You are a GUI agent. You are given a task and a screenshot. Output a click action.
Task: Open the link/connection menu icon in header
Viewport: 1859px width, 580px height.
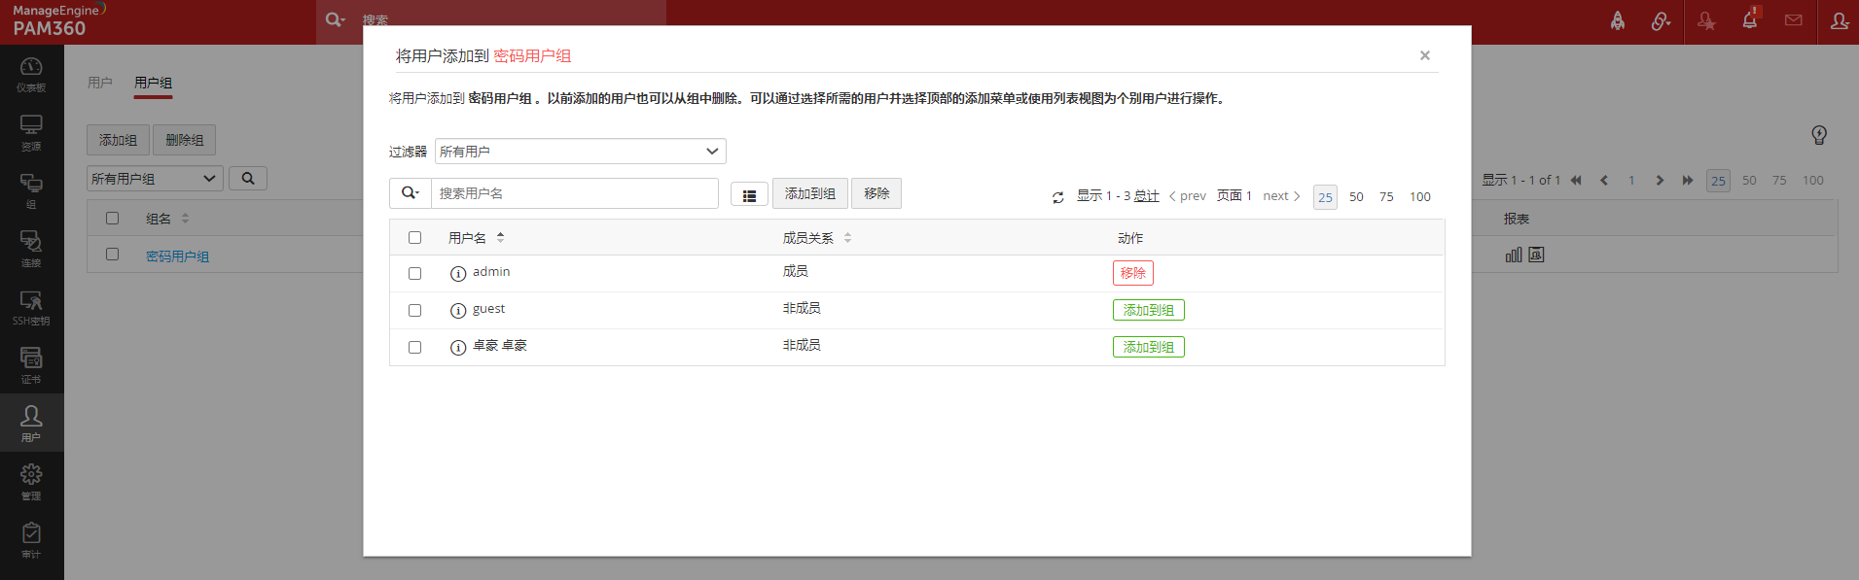coord(1661,20)
